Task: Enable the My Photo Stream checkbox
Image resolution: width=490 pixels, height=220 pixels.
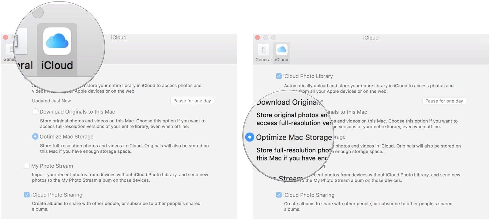Action: click(27, 166)
